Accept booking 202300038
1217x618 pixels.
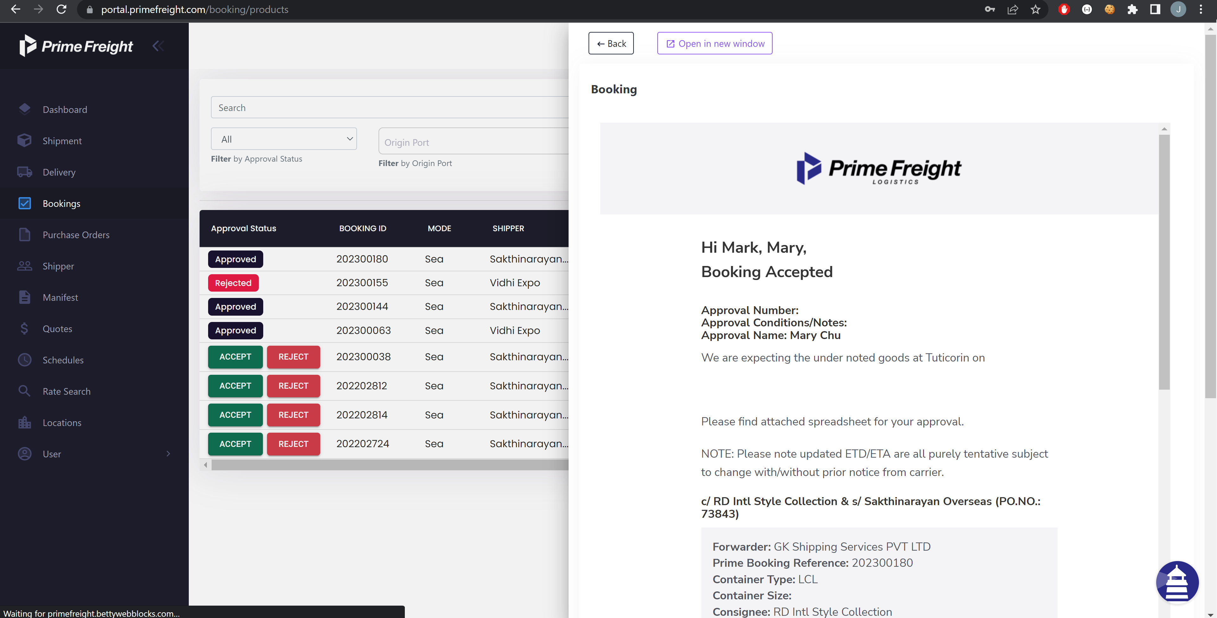[x=235, y=357]
